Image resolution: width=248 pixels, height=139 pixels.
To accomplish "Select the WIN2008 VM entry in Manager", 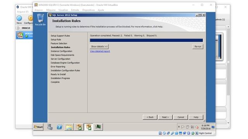I will pos(24,35).
